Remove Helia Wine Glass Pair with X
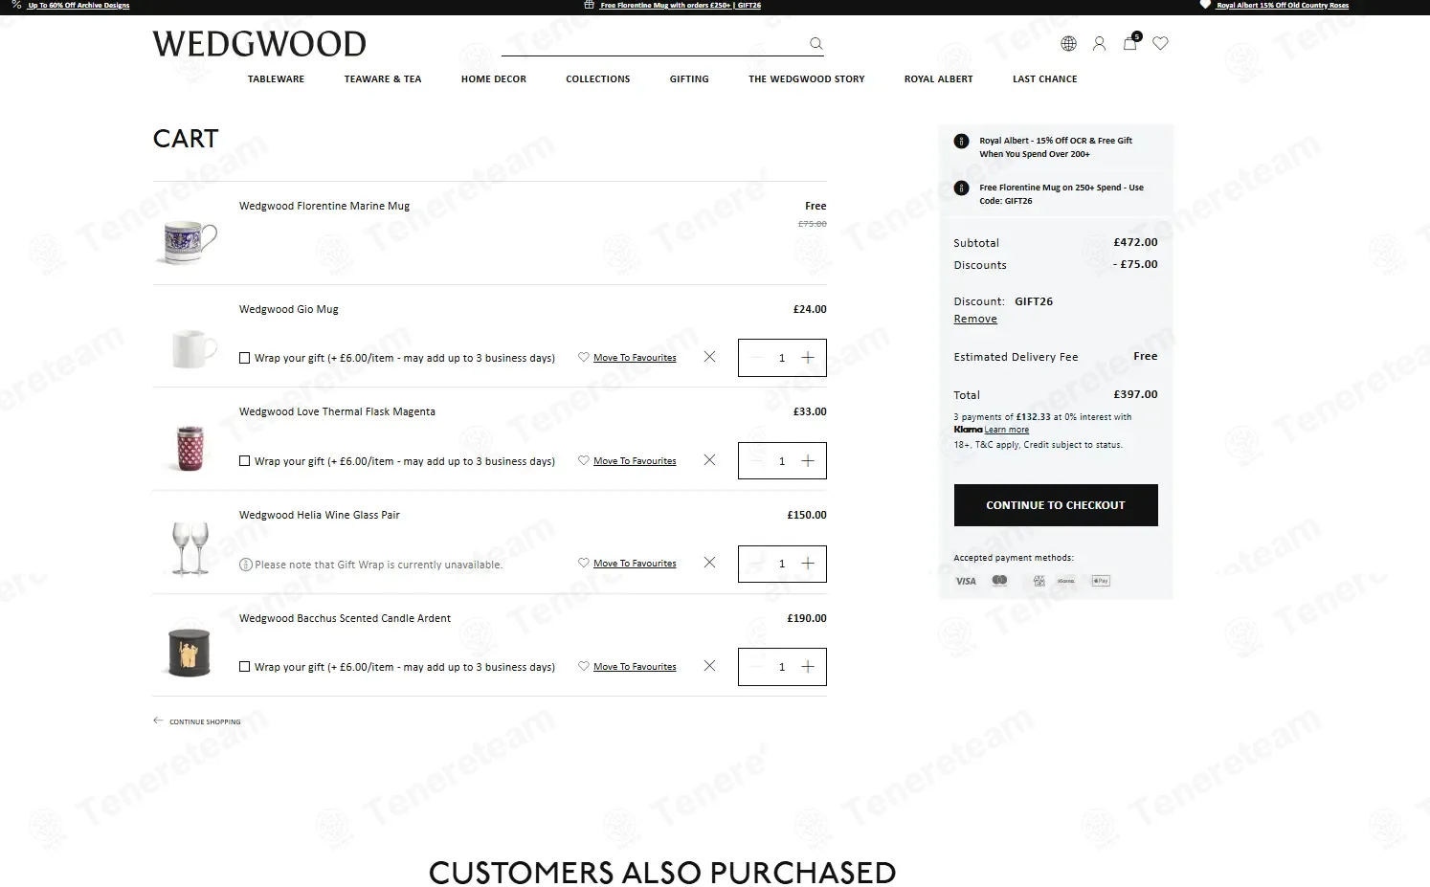1430x887 pixels. (709, 563)
